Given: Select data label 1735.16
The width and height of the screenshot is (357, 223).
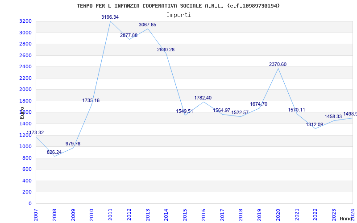Looking at the screenshot, I should pos(91,101).
